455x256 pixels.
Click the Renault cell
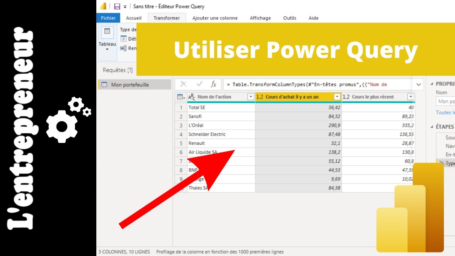(x=221, y=143)
